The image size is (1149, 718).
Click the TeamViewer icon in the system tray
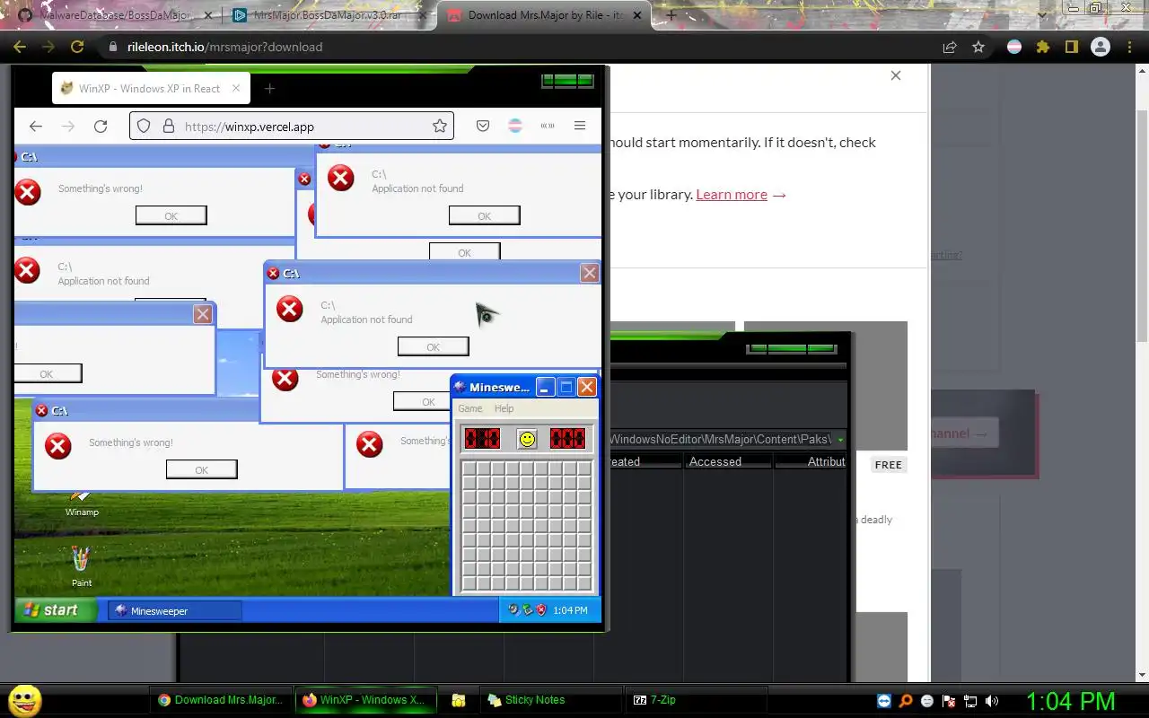885,701
